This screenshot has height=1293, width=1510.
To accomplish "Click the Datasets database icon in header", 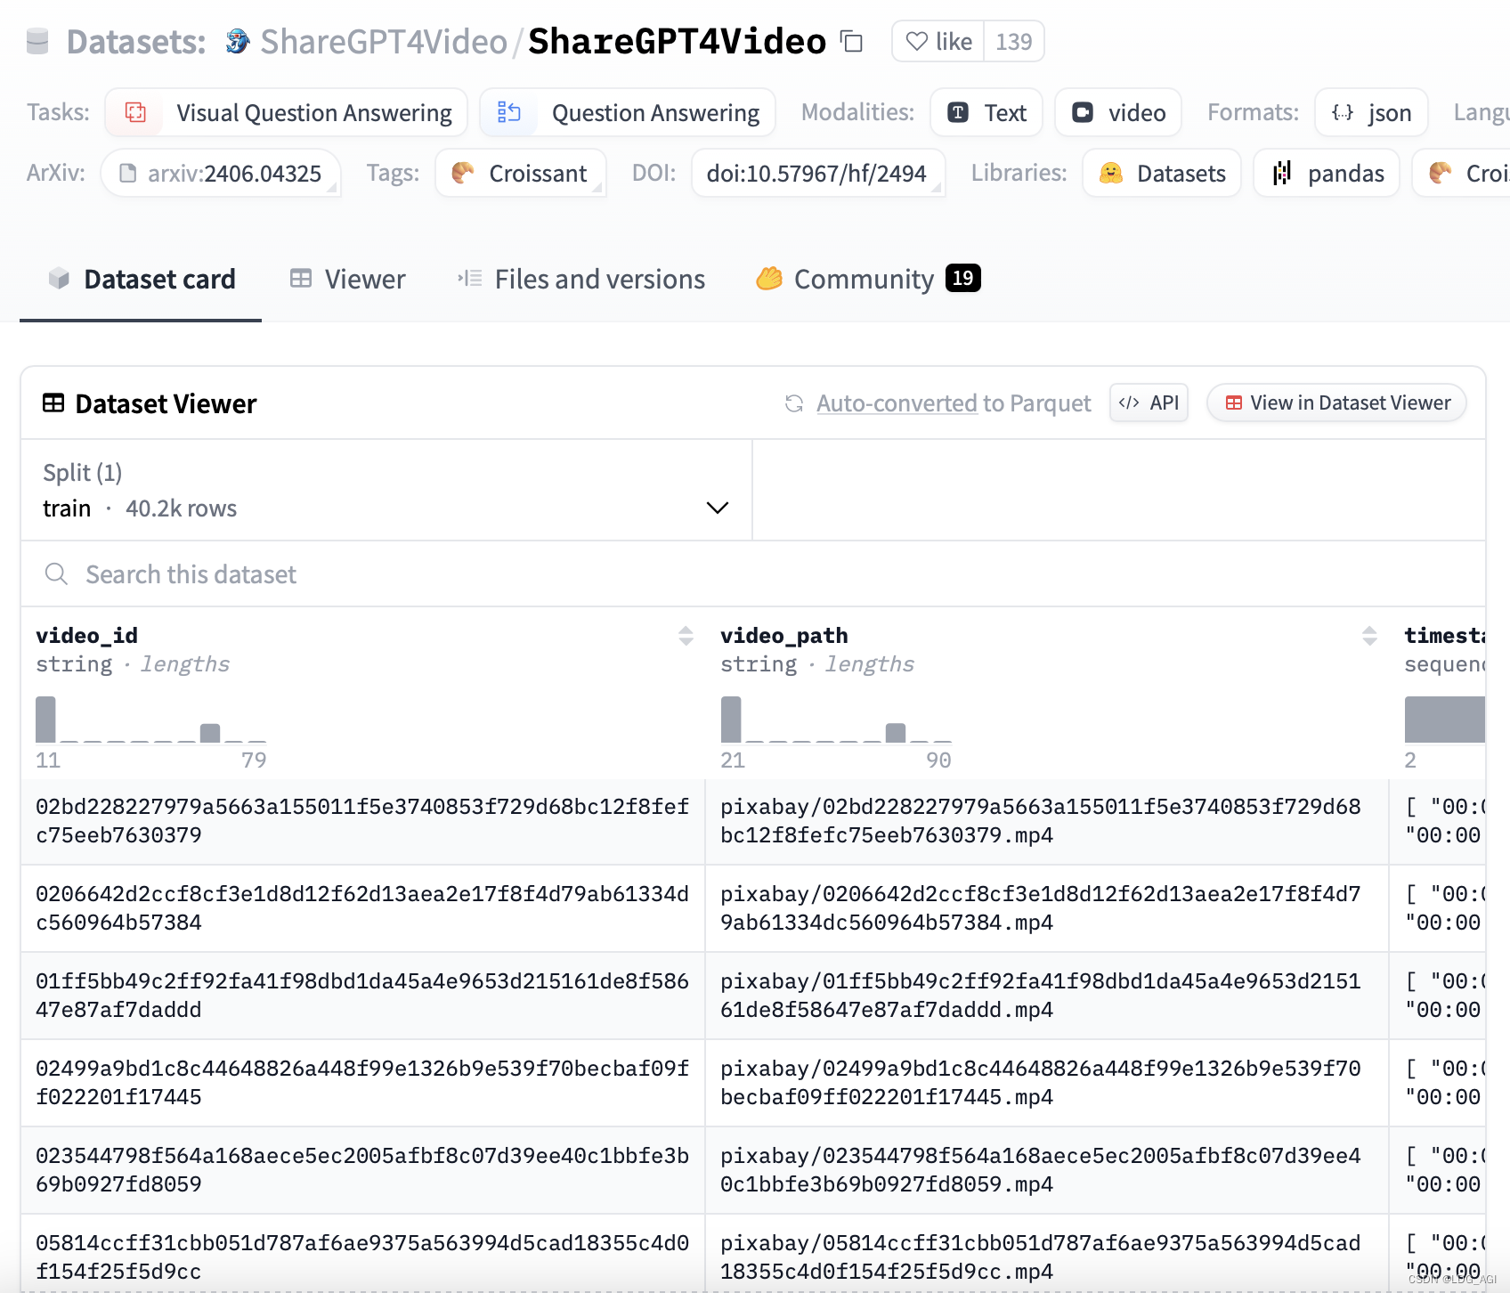I will pyautogui.click(x=37, y=41).
